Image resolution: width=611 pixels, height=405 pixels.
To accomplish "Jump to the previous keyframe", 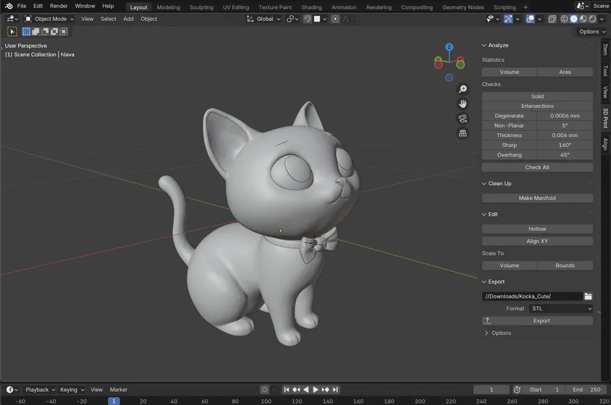I will click(296, 390).
